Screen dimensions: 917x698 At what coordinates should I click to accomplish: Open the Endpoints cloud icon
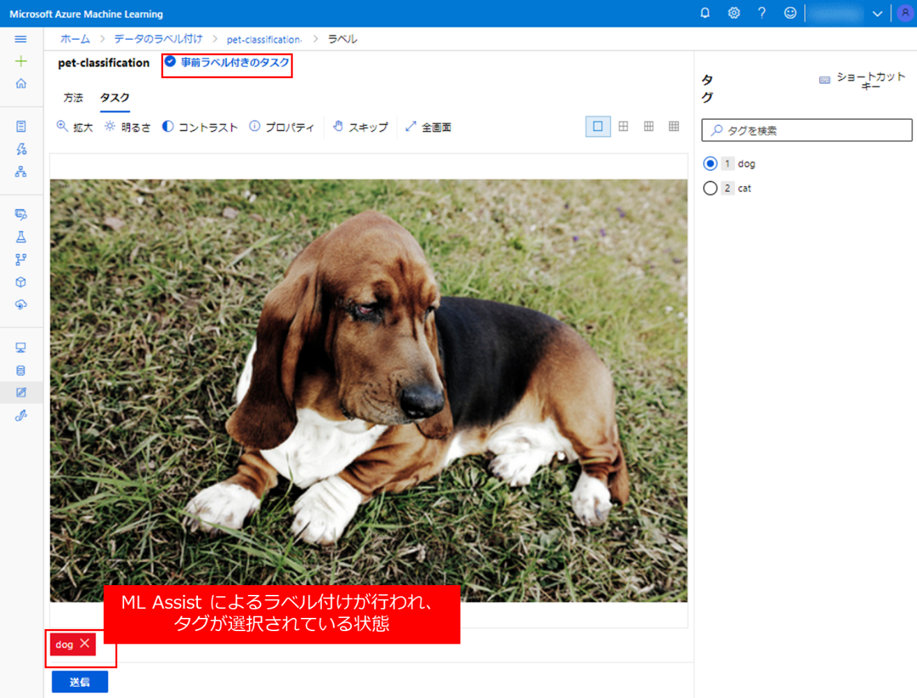21,304
